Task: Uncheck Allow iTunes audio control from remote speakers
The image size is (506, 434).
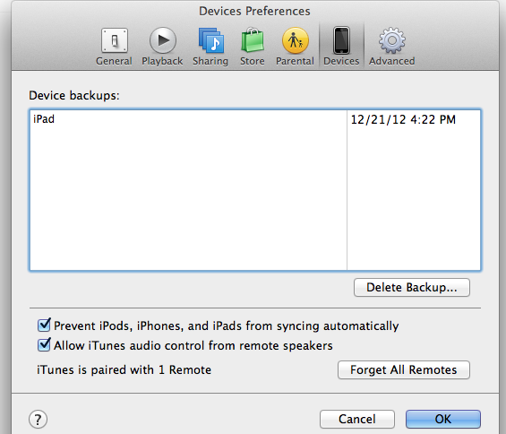Action: click(44, 345)
